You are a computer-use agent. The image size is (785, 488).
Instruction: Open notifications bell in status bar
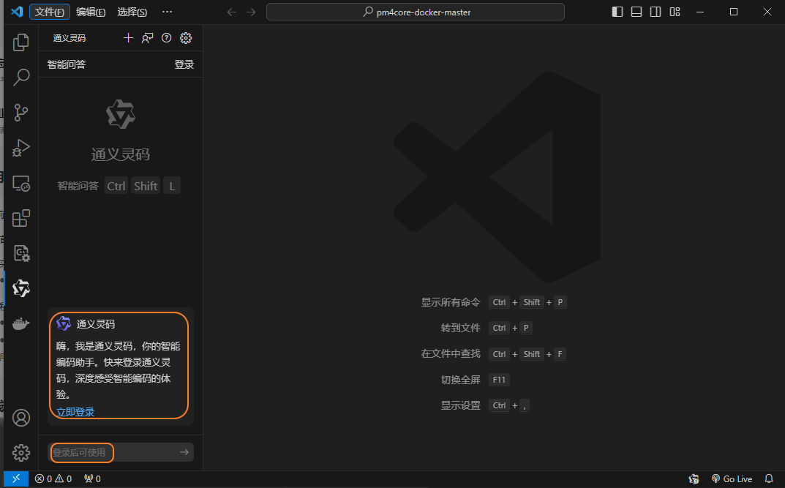pos(769,479)
